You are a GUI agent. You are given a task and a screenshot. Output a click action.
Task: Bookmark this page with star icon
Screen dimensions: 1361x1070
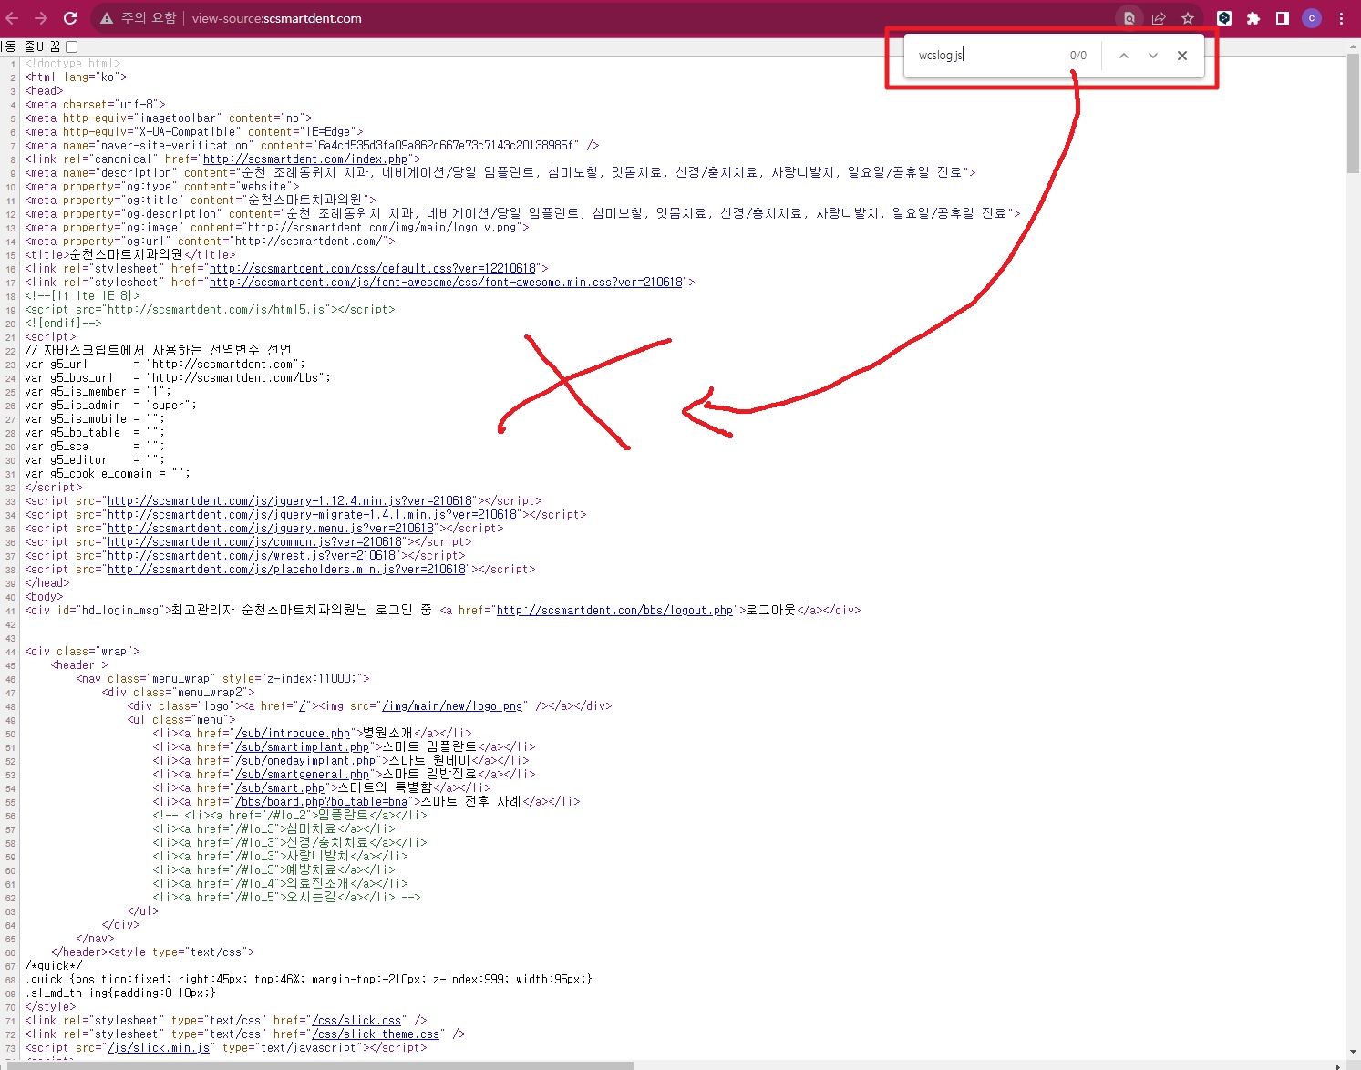tap(1188, 18)
